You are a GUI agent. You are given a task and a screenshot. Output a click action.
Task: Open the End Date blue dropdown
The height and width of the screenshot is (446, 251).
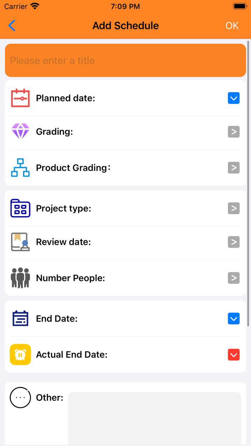pyautogui.click(x=234, y=319)
